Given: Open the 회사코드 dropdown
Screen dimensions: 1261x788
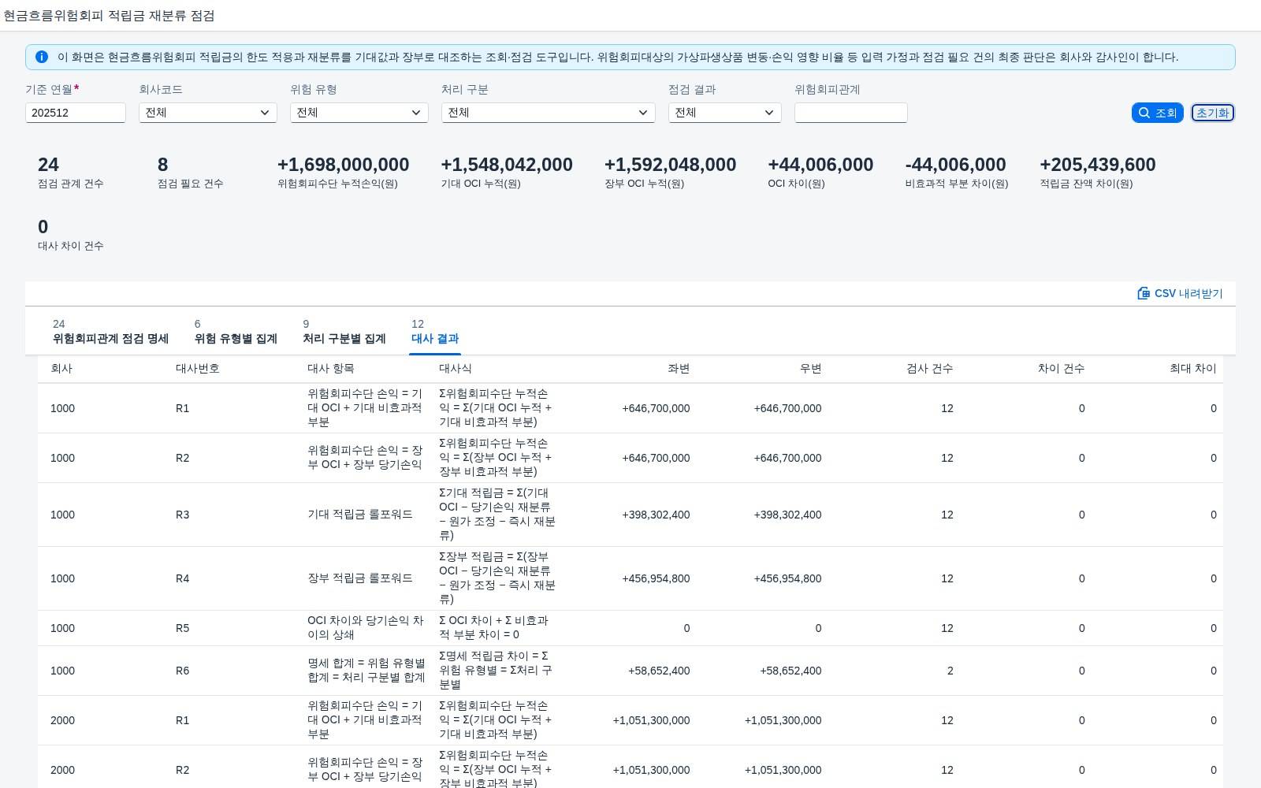Looking at the screenshot, I should (x=208, y=113).
